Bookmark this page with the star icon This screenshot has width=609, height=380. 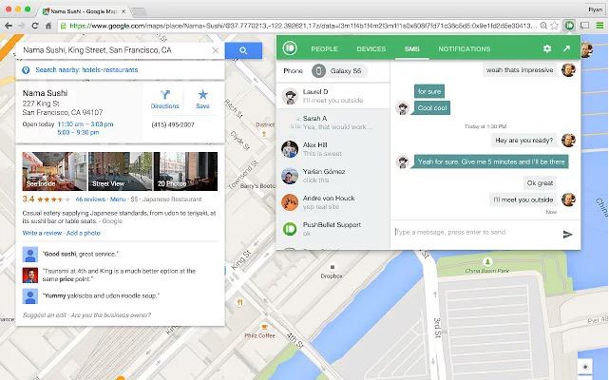(x=555, y=26)
